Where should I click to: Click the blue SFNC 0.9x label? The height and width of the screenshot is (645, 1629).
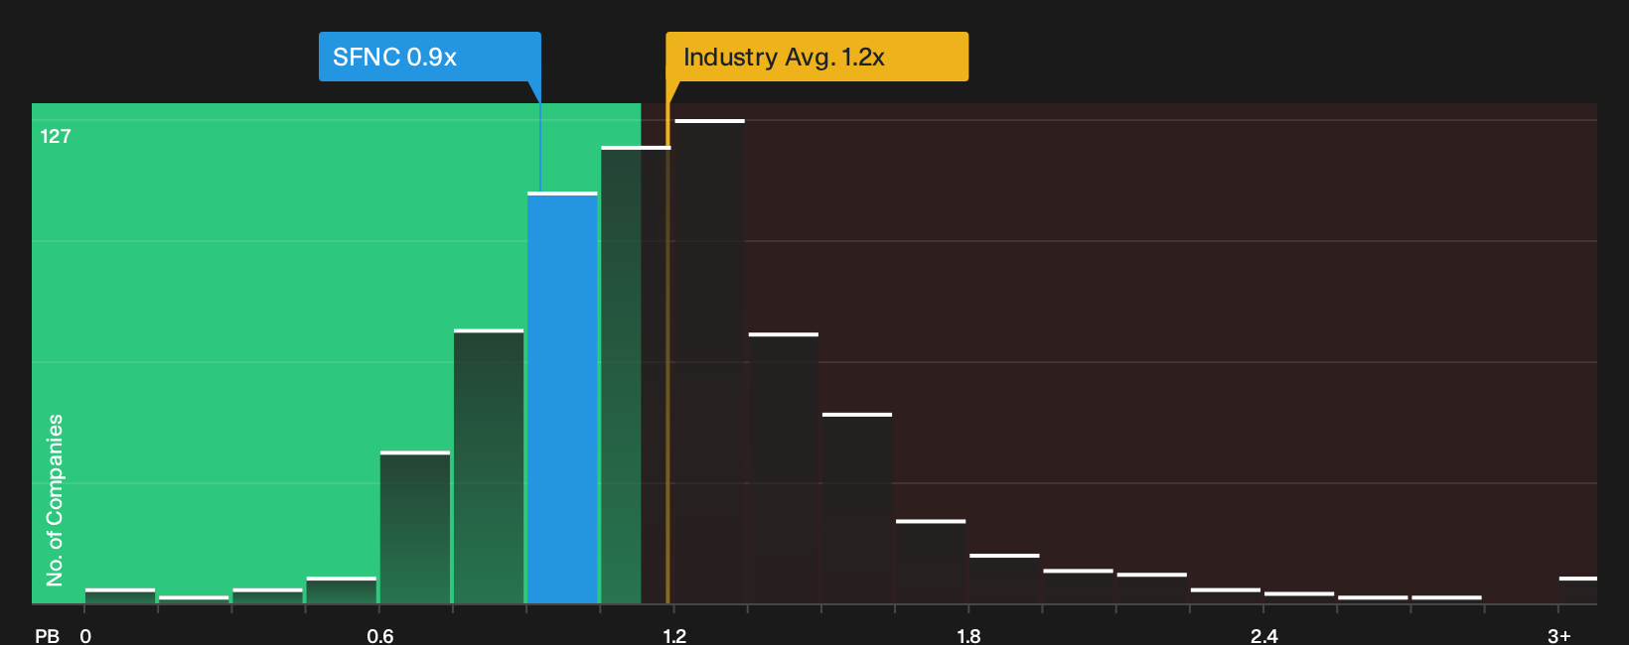(x=429, y=57)
